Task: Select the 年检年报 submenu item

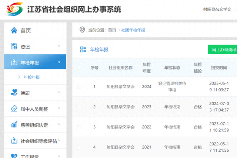Action: click(x=31, y=77)
